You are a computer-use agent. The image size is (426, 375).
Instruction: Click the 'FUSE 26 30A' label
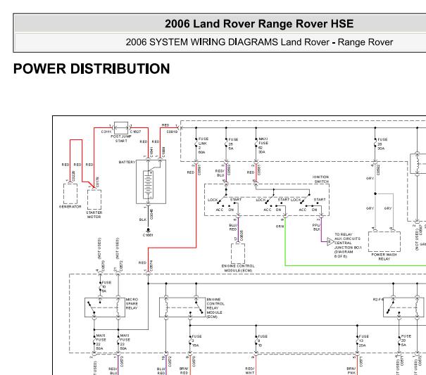pyautogui.click(x=382, y=144)
